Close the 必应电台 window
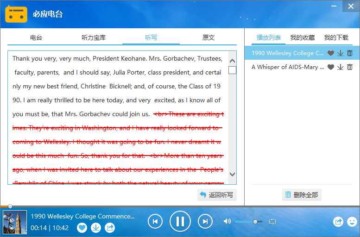 (x=351, y=6)
